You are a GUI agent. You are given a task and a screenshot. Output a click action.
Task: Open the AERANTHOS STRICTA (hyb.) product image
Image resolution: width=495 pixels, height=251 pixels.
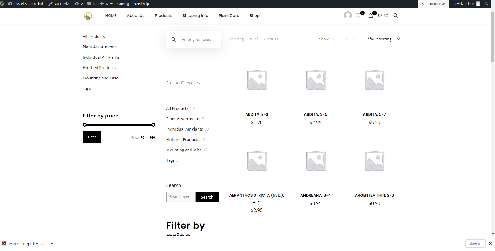257,161
